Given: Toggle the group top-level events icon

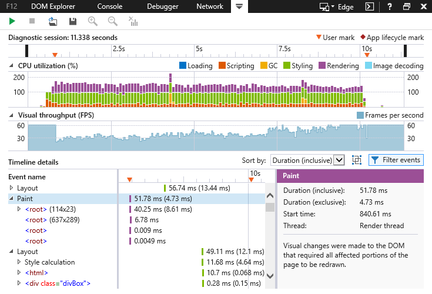Looking at the screenshot, I should (356, 160).
